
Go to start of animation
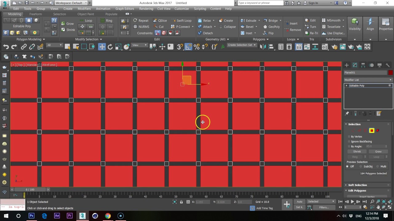pyautogui.click(x=340, y=202)
